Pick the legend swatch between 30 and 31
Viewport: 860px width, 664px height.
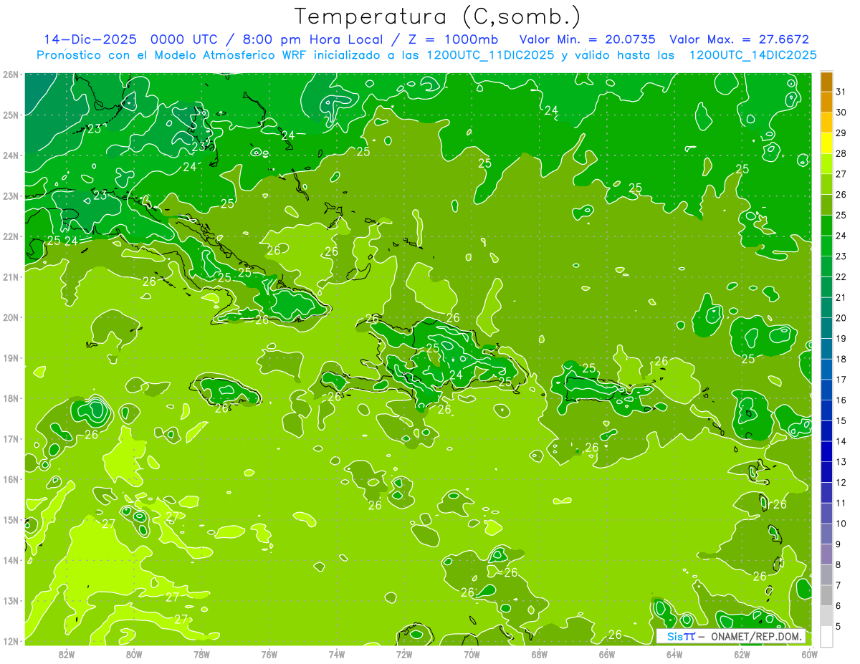[x=827, y=102]
